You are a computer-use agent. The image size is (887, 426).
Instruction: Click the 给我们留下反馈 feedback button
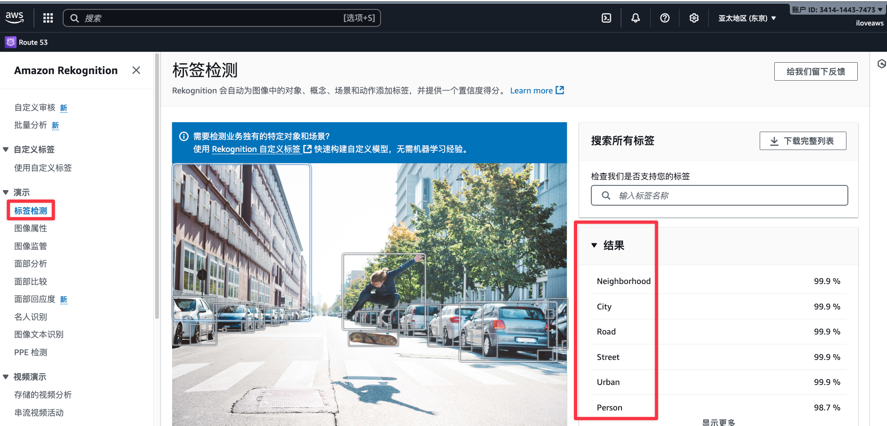click(x=815, y=72)
